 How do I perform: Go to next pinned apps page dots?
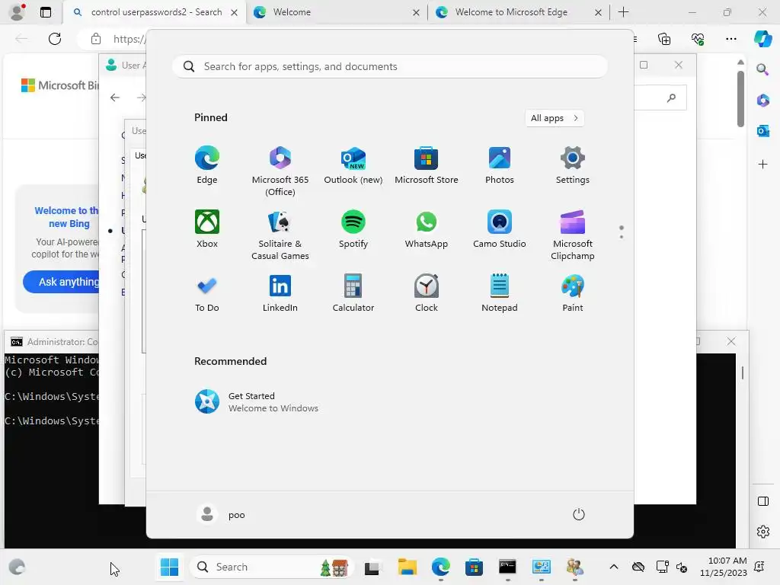622,232
